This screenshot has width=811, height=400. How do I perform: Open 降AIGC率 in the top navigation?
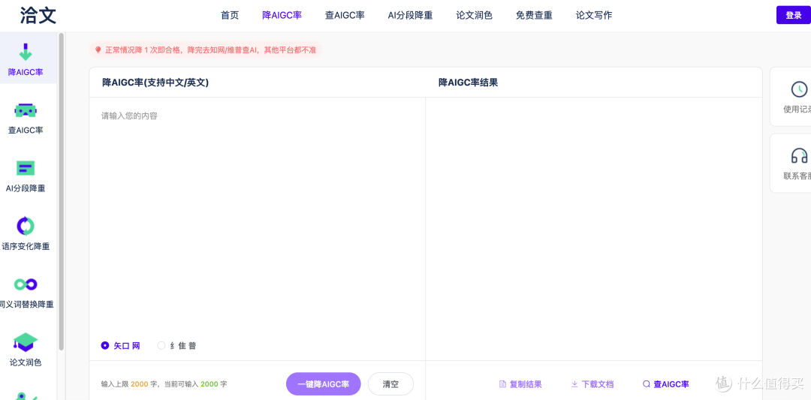pyautogui.click(x=282, y=16)
